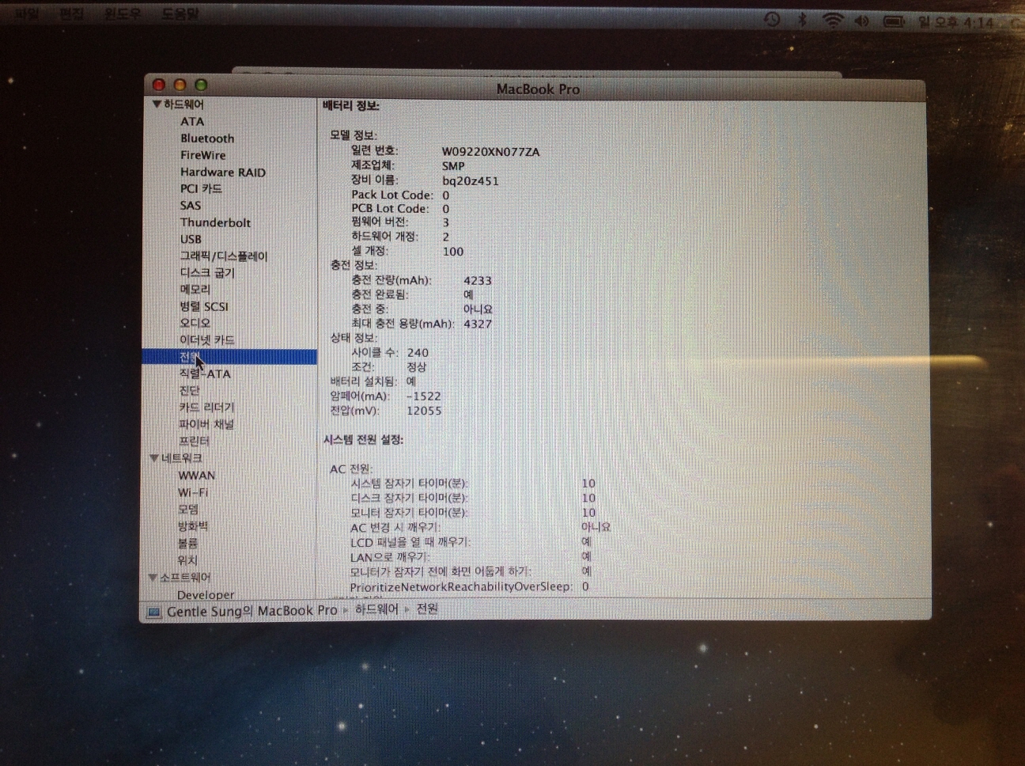Image resolution: width=1025 pixels, height=766 pixels.
Task: Click the device name bq20z451
Action: tap(471, 180)
